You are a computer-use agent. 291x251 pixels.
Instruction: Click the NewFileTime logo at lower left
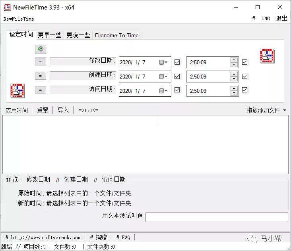(17, 91)
